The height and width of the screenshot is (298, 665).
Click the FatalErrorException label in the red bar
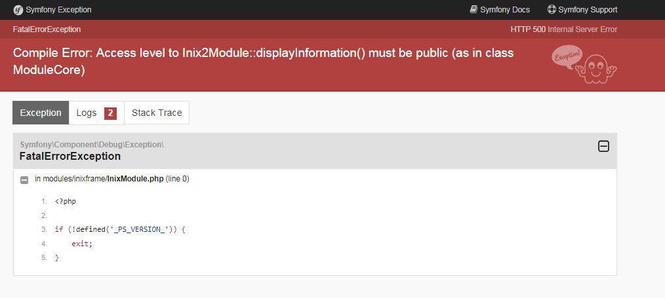coord(47,29)
